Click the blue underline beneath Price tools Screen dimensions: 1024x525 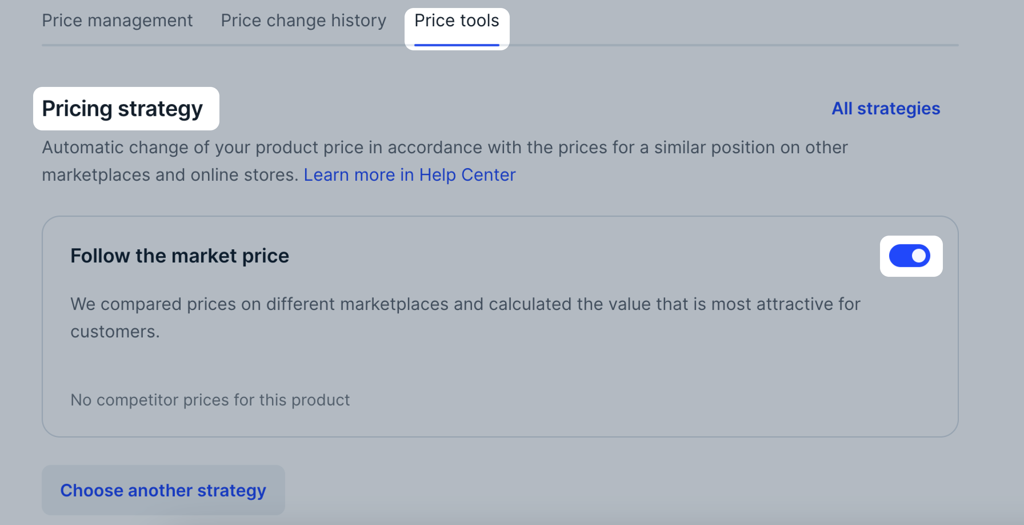457,45
